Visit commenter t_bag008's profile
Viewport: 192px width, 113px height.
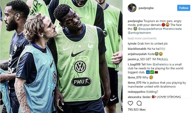click(134, 64)
